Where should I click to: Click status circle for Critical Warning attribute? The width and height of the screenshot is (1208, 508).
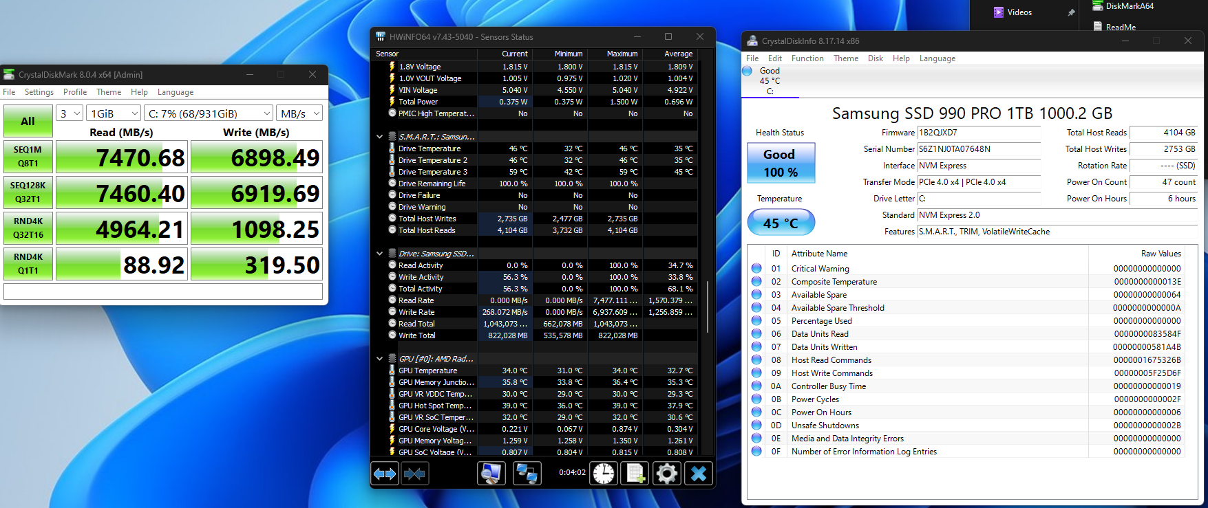point(756,268)
